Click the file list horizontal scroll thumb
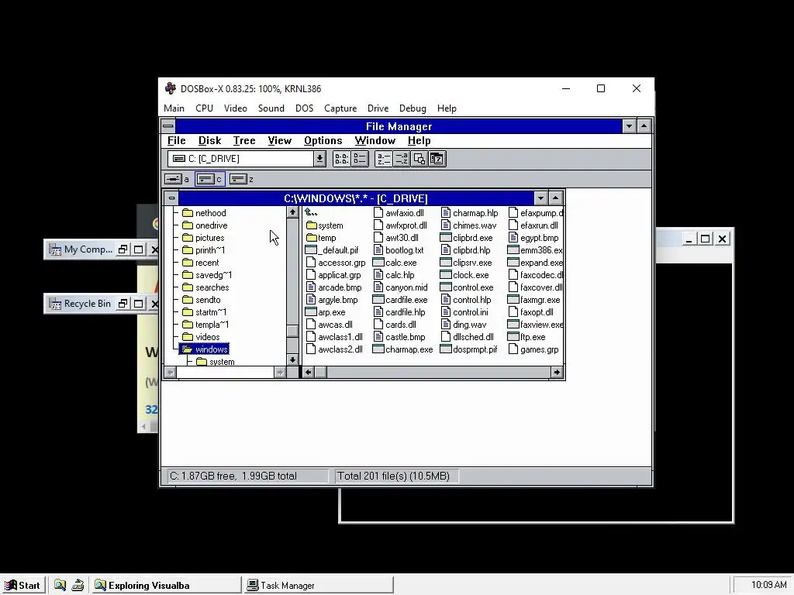 pyautogui.click(x=320, y=373)
